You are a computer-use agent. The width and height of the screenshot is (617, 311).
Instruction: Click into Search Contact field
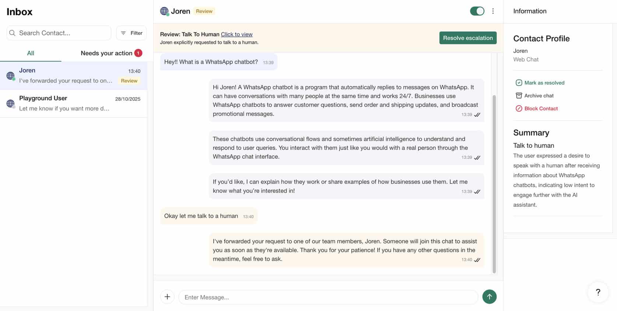[x=63, y=33]
